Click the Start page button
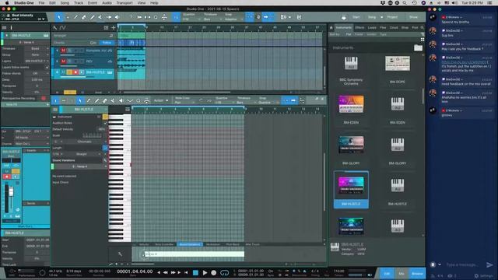Viewport: 498px width, 280px height. click(x=356, y=17)
